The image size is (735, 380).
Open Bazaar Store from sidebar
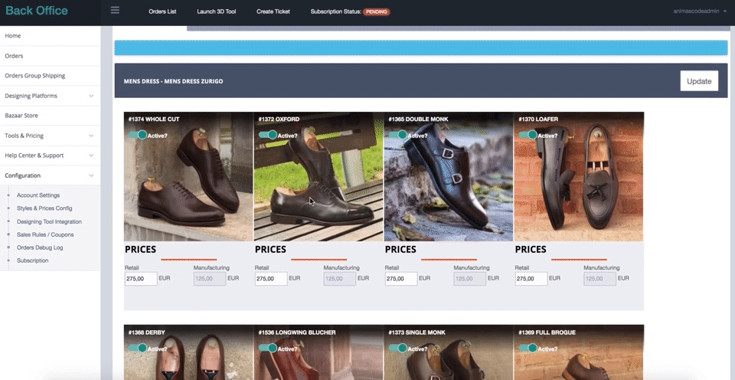(x=21, y=116)
